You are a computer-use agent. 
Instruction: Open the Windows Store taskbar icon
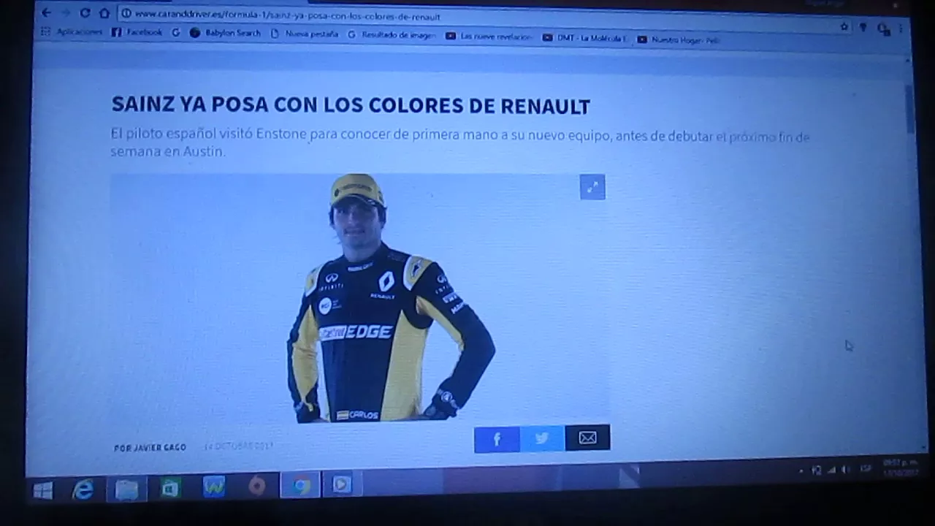[x=170, y=488]
